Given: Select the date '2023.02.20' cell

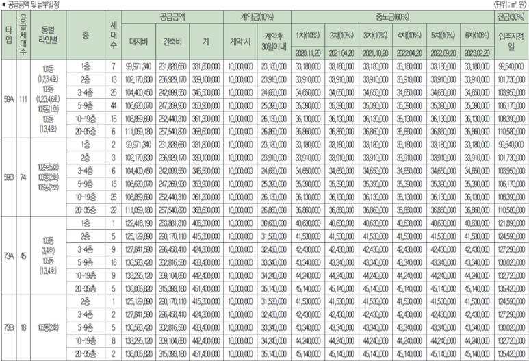Looking at the screenshot, I should [x=477, y=53].
